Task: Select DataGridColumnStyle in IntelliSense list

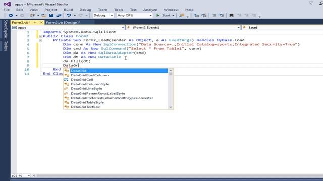Action: (116, 84)
